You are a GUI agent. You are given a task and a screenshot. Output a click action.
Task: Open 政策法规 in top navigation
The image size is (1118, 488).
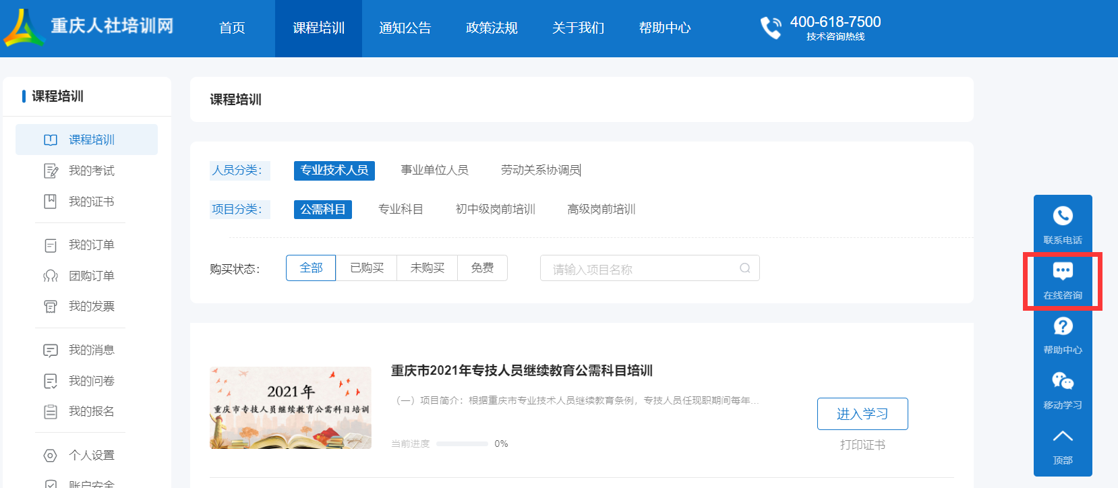[x=492, y=28]
